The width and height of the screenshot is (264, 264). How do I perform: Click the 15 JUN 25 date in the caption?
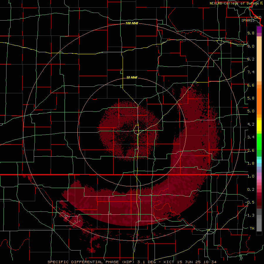pos(189,262)
